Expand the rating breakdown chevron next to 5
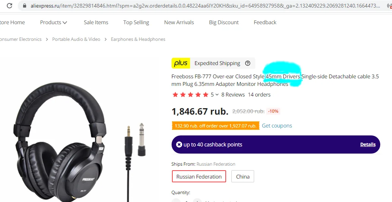The image size is (392, 202). coord(217,95)
